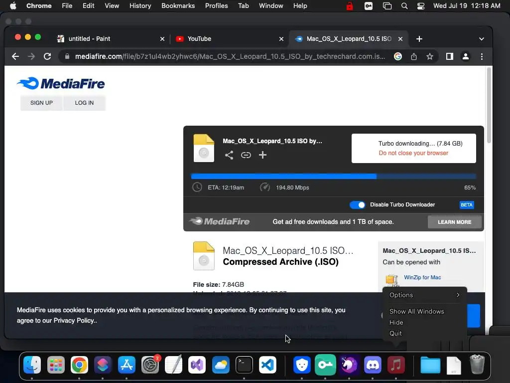Viewport: 510px width, 383px height.
Task: Open the History menu in menu bar
Action: (x=140, y=6)
